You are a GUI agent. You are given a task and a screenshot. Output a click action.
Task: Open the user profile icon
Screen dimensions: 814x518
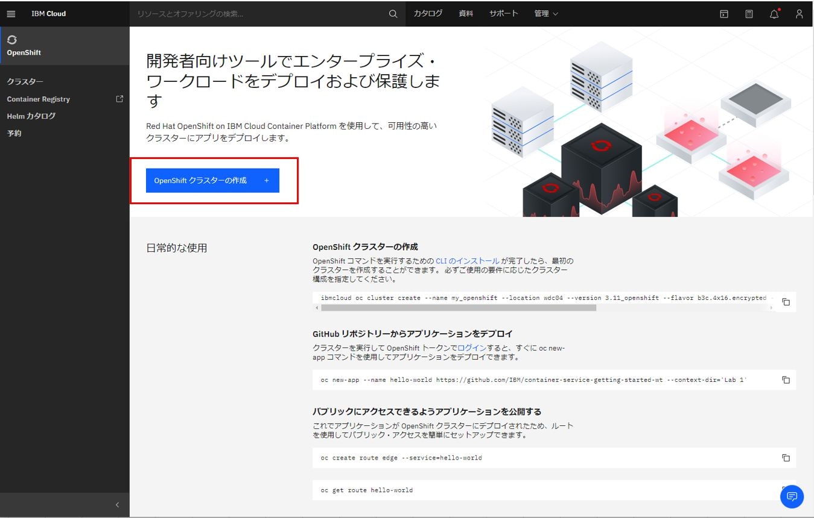coord(799,13)
